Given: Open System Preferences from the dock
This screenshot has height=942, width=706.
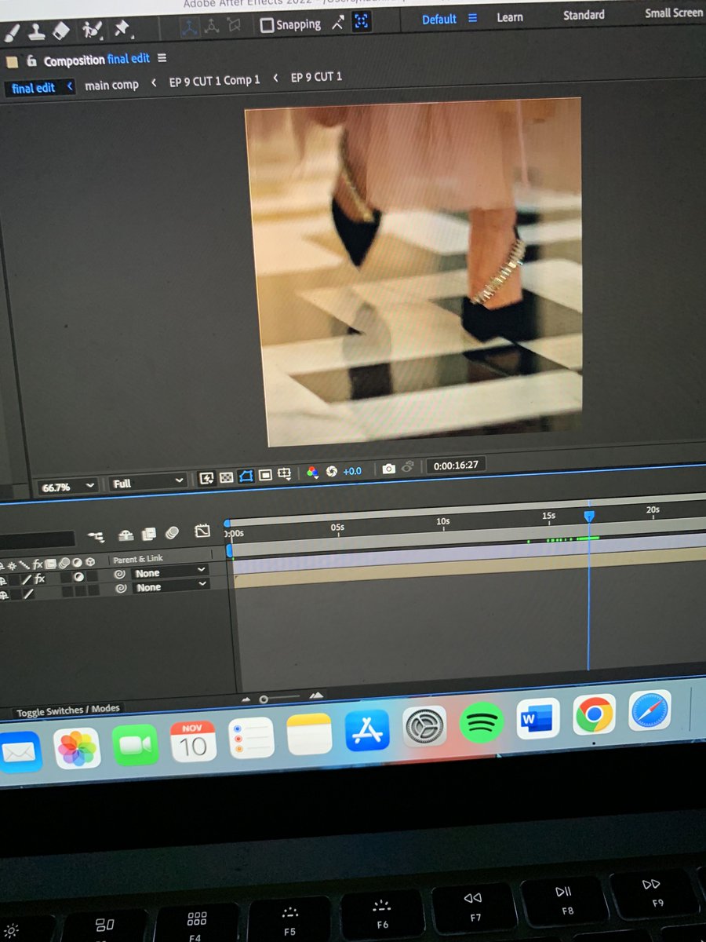Looking at the screenshot, I should [424, 726].
